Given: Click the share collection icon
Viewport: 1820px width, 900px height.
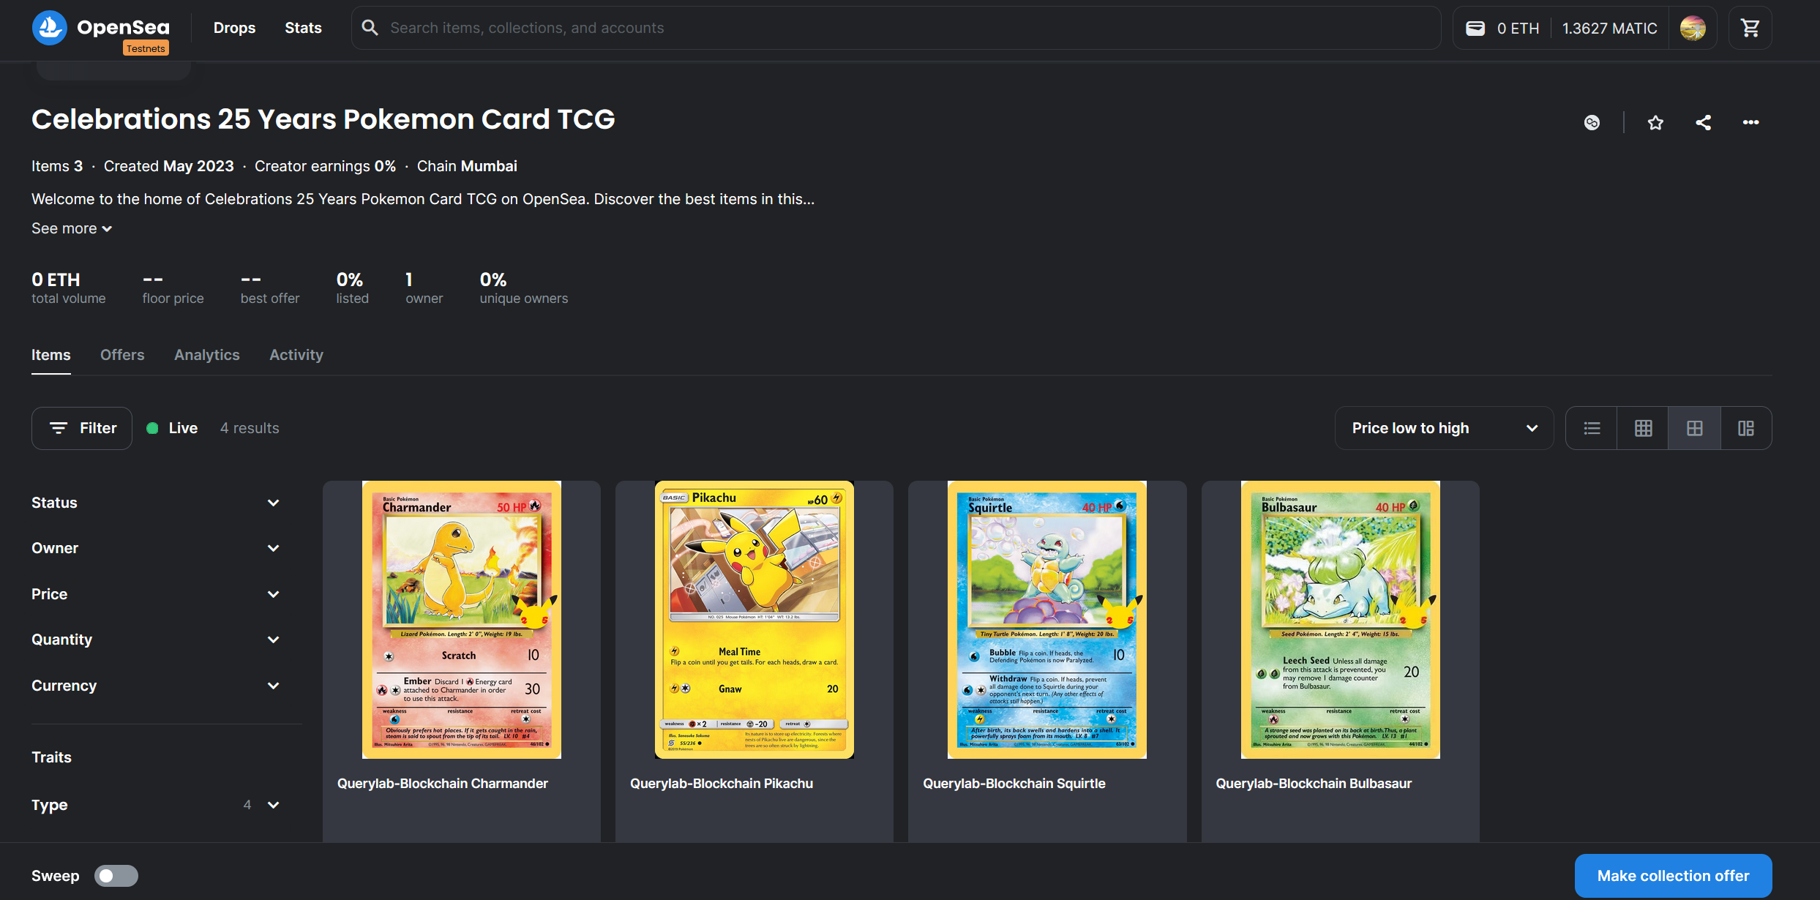Looking at the screenshot, I should click(1703, 122).
